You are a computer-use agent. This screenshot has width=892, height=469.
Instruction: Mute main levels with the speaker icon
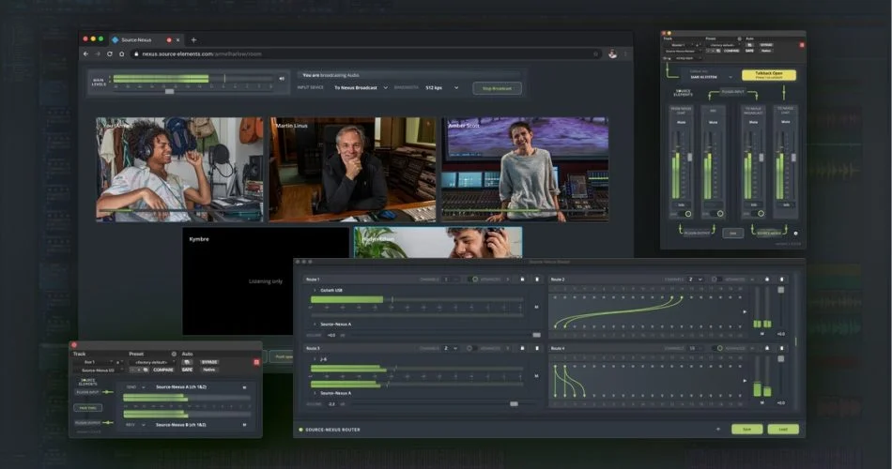click(x=282, y=79)
